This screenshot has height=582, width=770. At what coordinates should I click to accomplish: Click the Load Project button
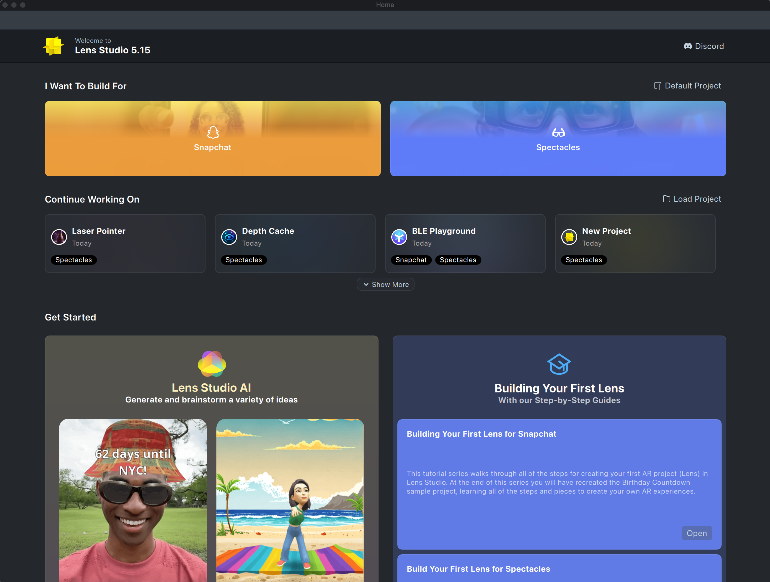pyautogui.click(x=692, y=199)
